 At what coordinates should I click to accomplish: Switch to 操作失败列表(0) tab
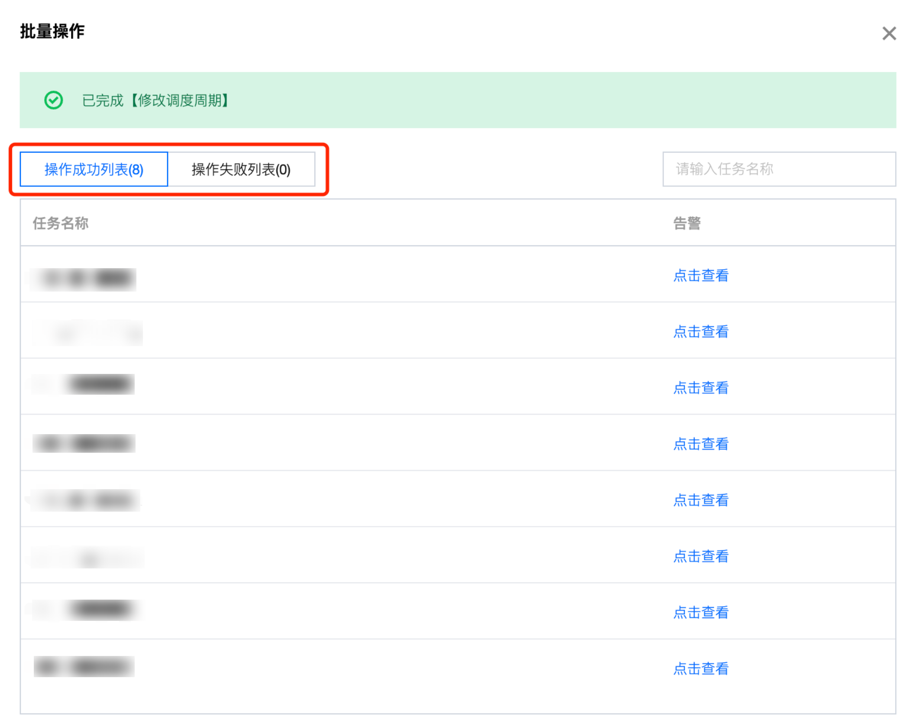(241, 169)
